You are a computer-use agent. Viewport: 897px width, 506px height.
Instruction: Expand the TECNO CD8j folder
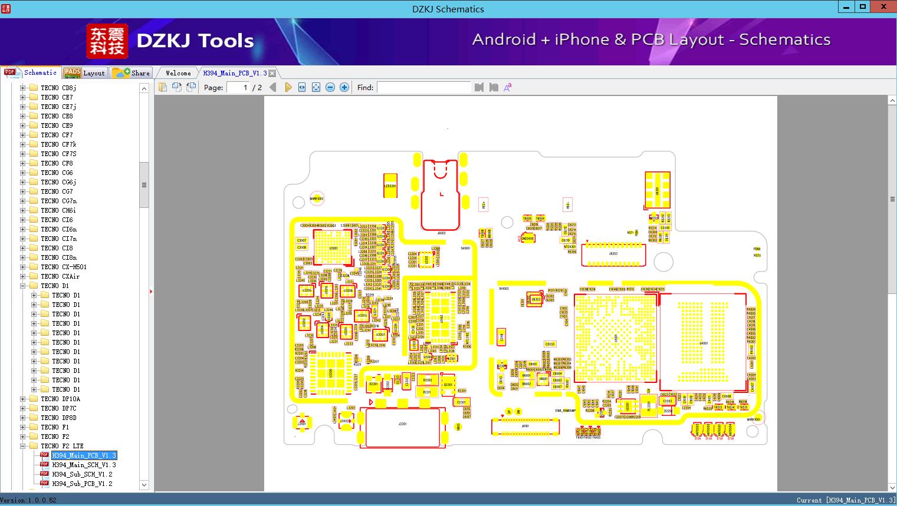point(23,88)
